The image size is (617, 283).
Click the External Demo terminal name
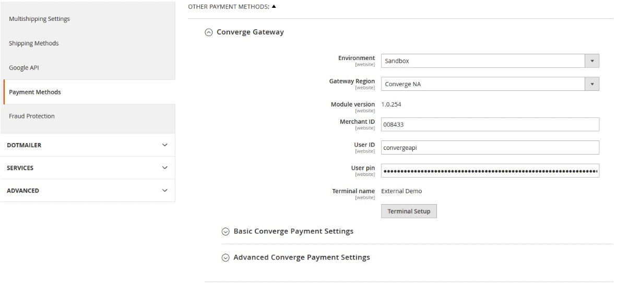point(401,191)
